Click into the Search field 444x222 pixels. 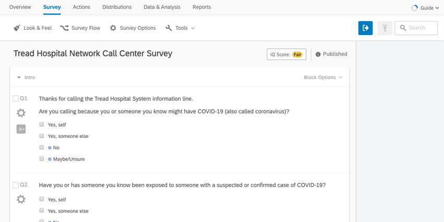pyautogui.click(x=416, y=28)
